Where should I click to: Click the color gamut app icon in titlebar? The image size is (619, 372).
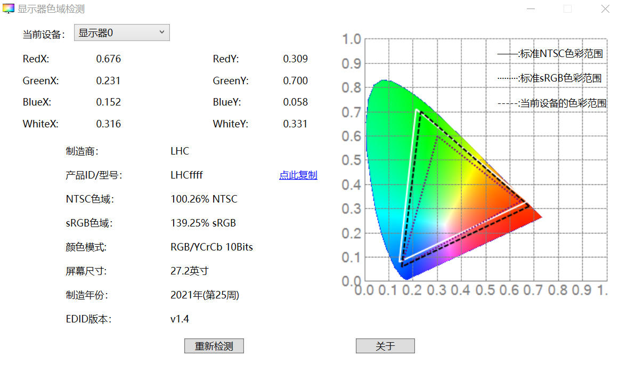(8, 9)
